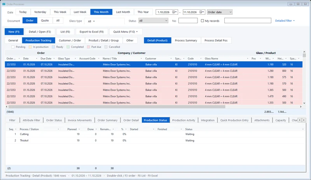Viewport: 311px width, 180px height.
Task: Open Due Date column filter arrow
Action: click(54, 59)
